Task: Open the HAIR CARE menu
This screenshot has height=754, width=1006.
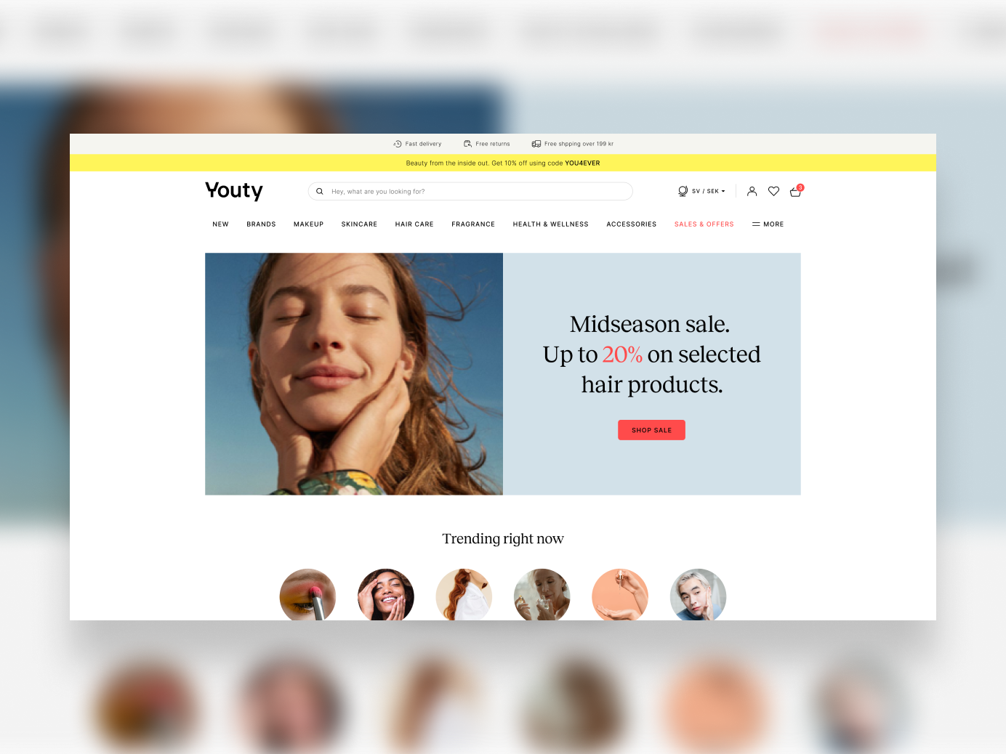Action: [414, 224]
